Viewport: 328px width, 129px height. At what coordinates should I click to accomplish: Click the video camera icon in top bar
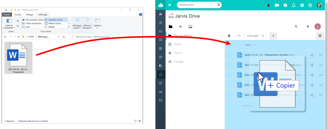tap(277, 5)
